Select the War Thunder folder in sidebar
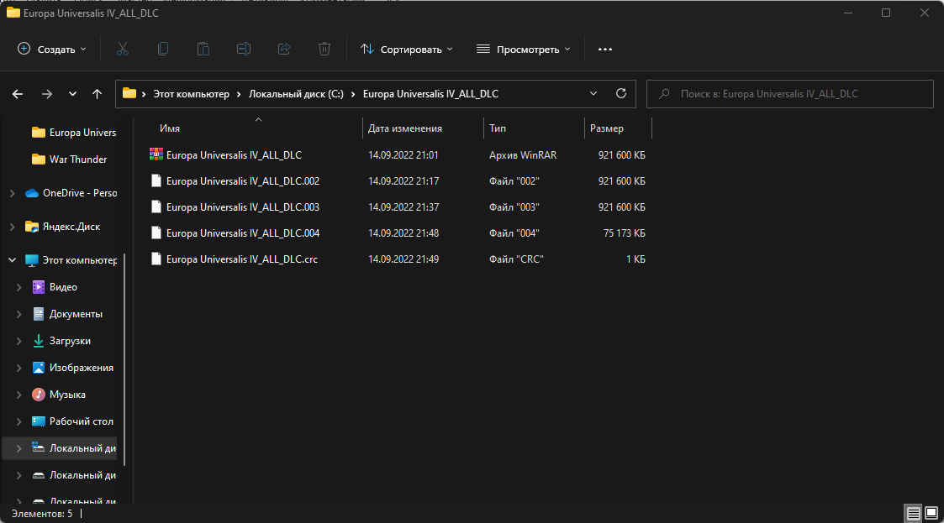The height and width of the screenshot is (523, 944). tap(69, 160)
